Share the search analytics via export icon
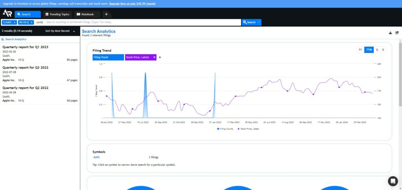 (397, 33)
